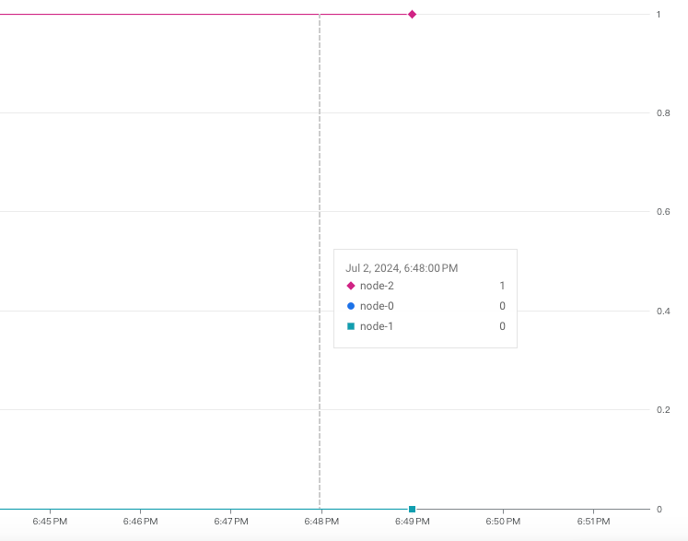The height and width of the screenshot is (541, 688).
Task: Select the node-2 label in the tooltip
Action: coord(377,286)
